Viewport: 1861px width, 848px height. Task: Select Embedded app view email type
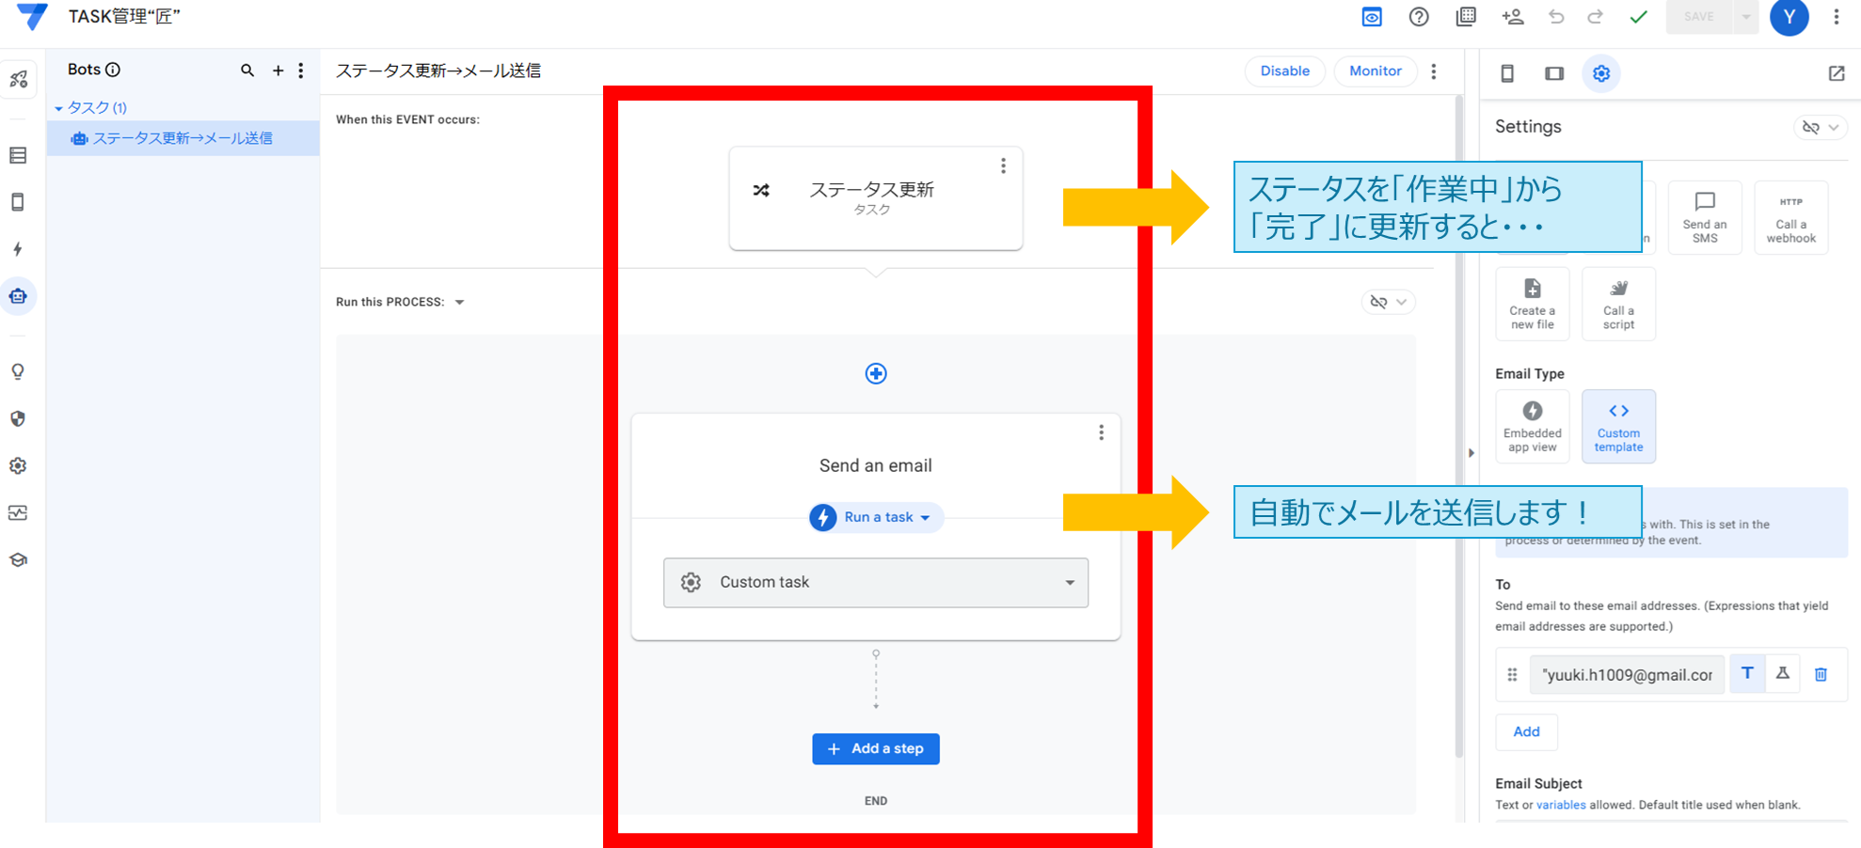click(1533, 426)
